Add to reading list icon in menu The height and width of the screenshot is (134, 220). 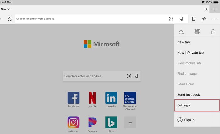click(x=197, y=32)
